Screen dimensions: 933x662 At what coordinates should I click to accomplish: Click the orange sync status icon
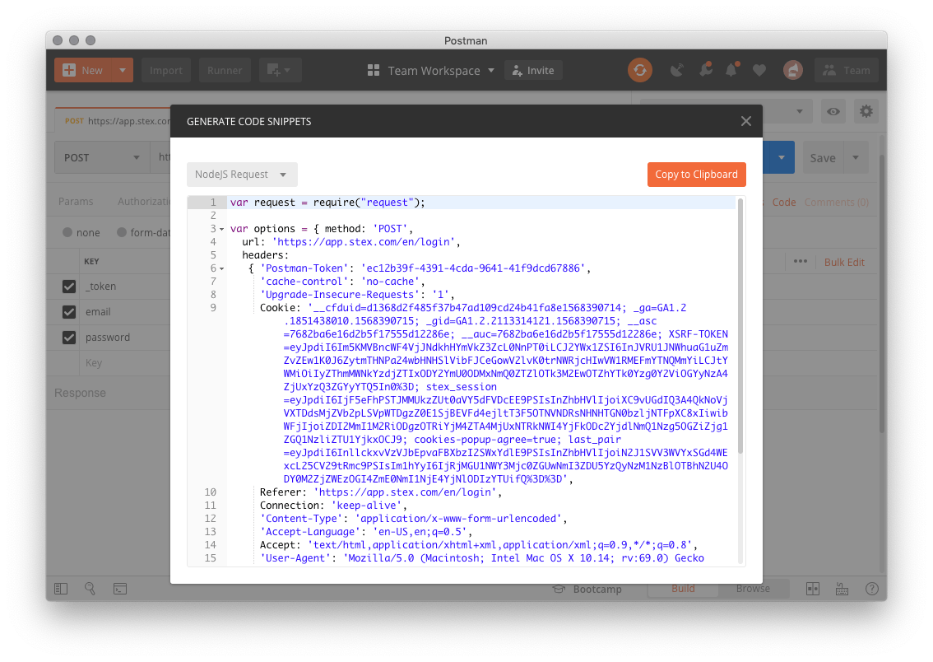click(x=639, y=70)
